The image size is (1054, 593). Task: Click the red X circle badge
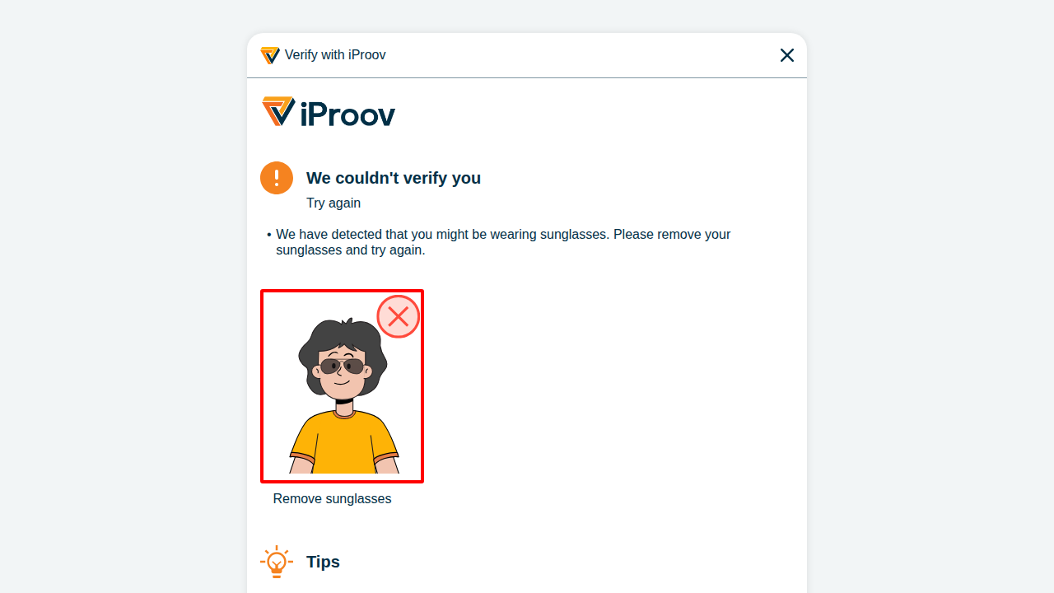tap(399, 316)
